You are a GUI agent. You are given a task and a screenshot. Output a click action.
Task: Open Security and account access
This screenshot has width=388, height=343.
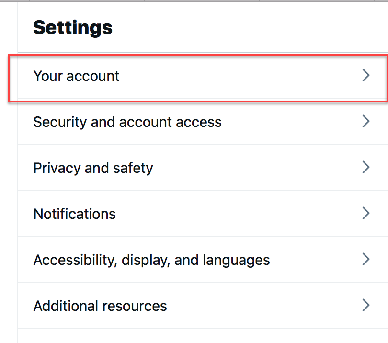[x=192, y=122]
